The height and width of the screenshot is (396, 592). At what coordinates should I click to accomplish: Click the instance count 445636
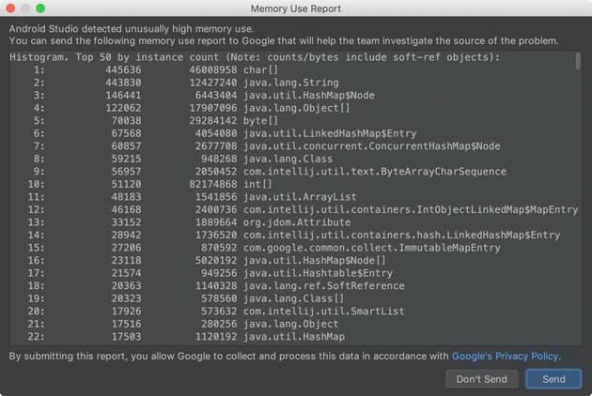pos(123,69)
